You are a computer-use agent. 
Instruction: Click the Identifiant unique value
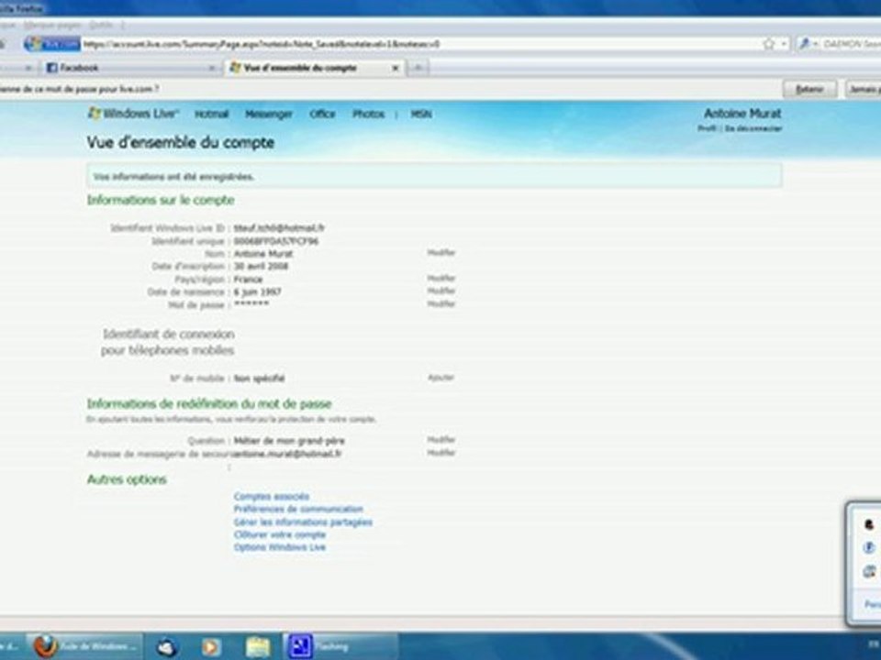pos(276,241)
